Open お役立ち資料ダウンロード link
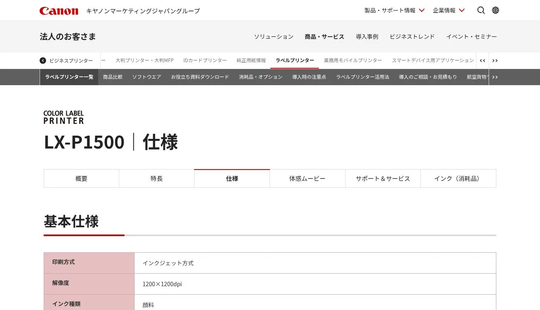 click(x=200, y=77)
